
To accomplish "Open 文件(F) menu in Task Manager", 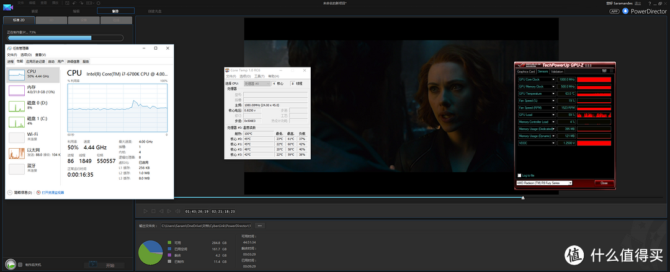I will [x=12, y=55].
